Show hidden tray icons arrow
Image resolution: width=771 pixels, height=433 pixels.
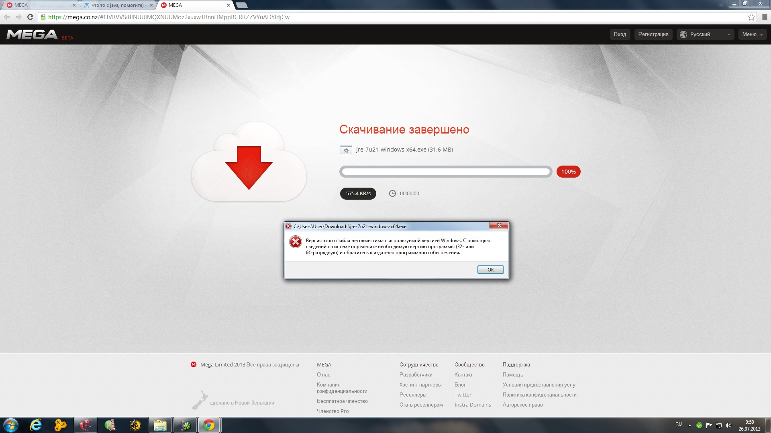click(689, 425)
